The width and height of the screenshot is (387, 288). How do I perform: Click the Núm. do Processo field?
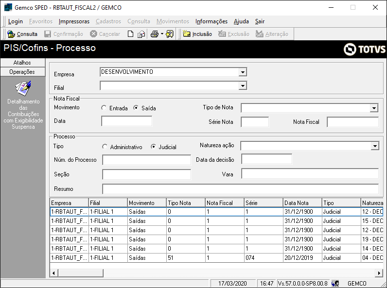click(147, 160)
